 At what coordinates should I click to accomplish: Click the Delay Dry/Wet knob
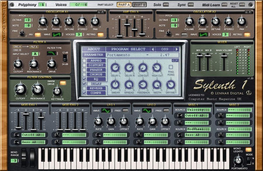coord(171,84)
